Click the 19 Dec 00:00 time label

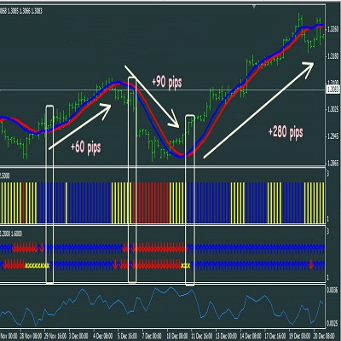pyautogui.click(x=300, y=336)
